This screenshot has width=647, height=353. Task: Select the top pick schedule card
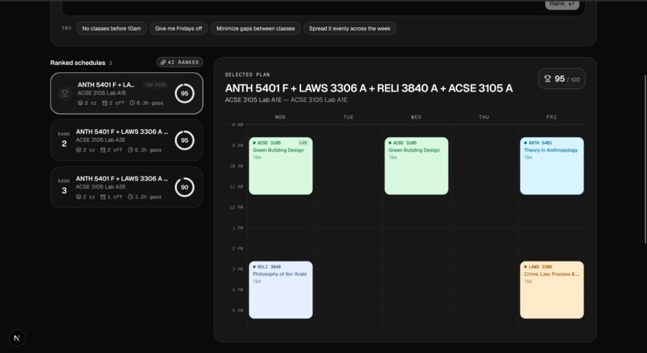pyautogui.click(x=127, y=94)
